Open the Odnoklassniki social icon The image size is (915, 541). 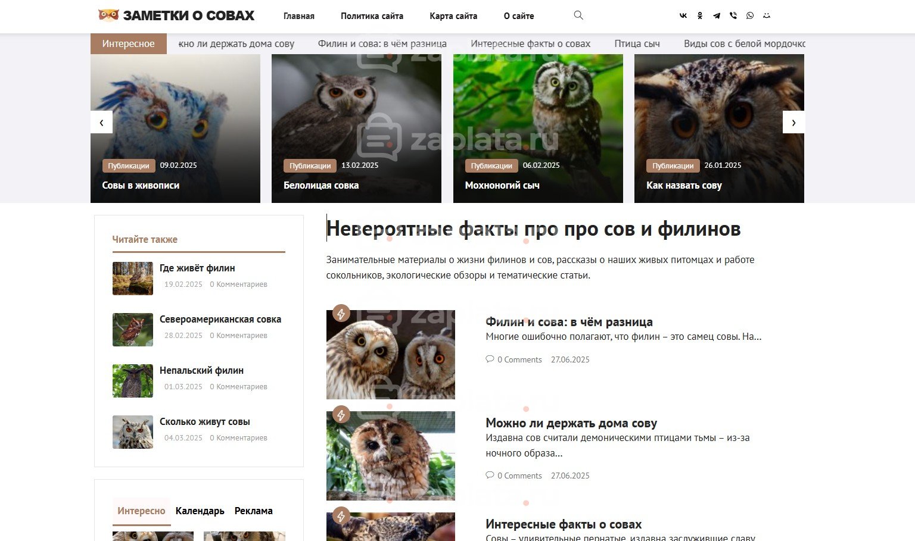click(x=700, y=16)
